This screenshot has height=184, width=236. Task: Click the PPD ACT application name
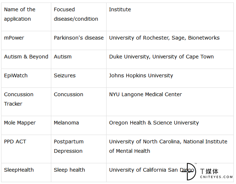[x=15, y=142]
